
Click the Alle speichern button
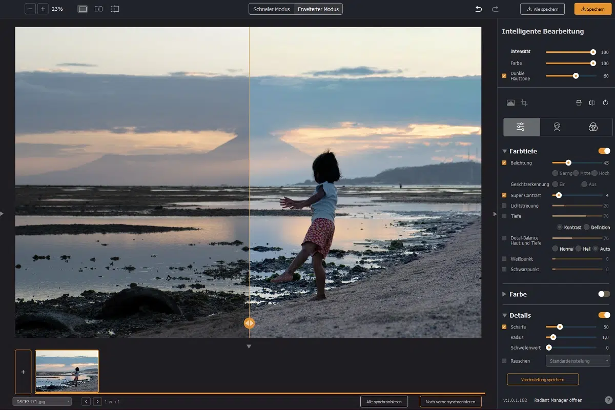coord(542,9)
